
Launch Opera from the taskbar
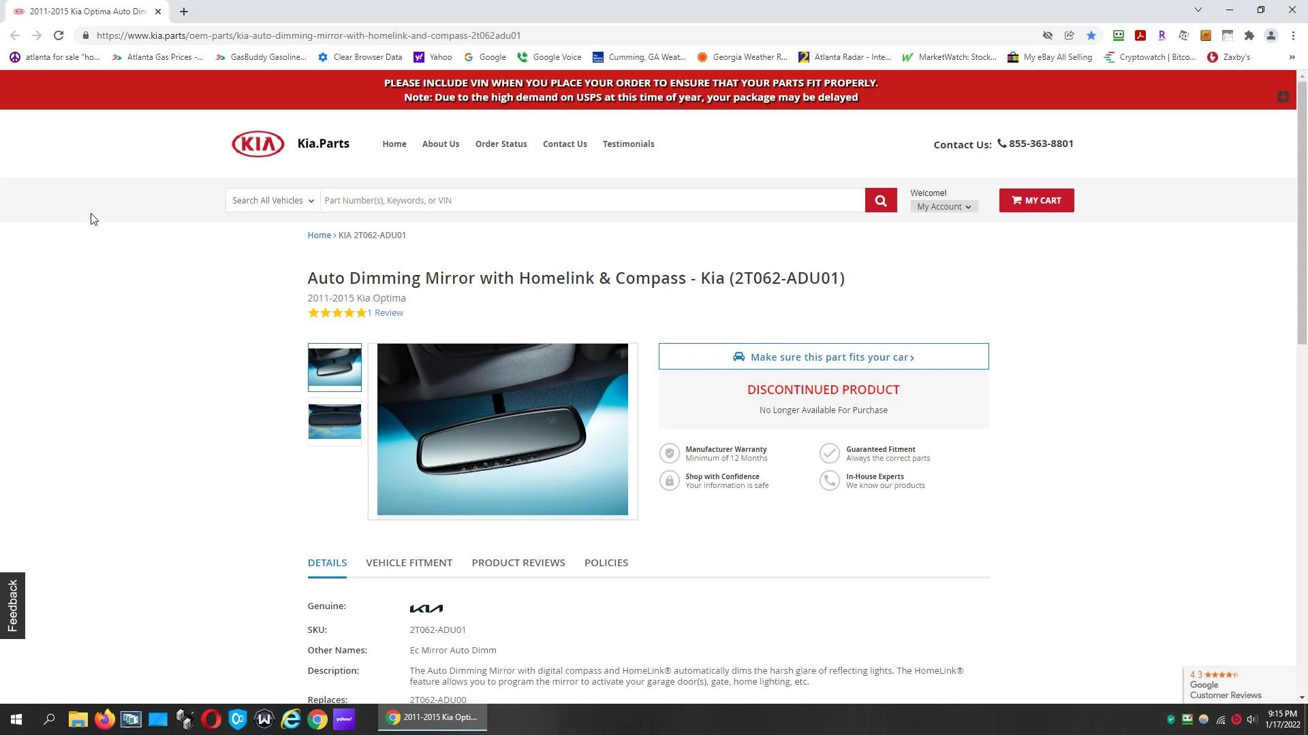click(211, 719)
